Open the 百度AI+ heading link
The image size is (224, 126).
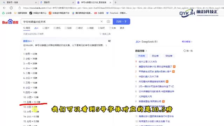tap(28, 41)
